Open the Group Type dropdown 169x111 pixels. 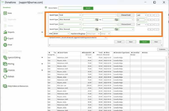click(93, 34)
